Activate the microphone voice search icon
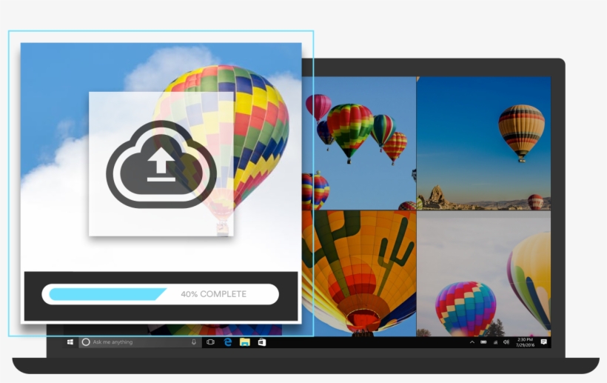 click(193, 342)
